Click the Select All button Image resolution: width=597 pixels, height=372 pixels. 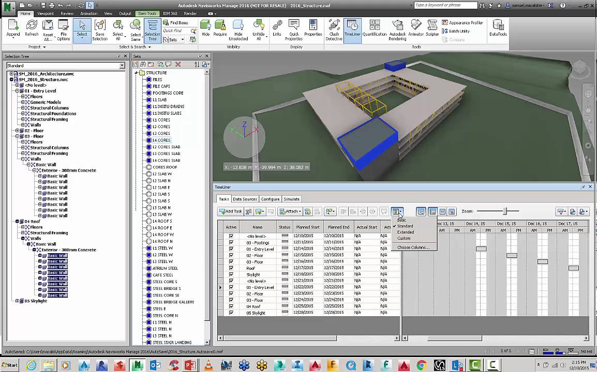[118, 30]
